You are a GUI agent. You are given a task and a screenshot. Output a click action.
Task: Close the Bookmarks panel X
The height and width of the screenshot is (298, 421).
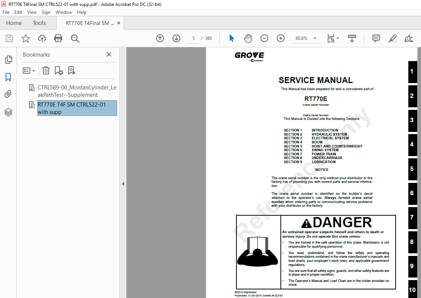tap(109, 54)
